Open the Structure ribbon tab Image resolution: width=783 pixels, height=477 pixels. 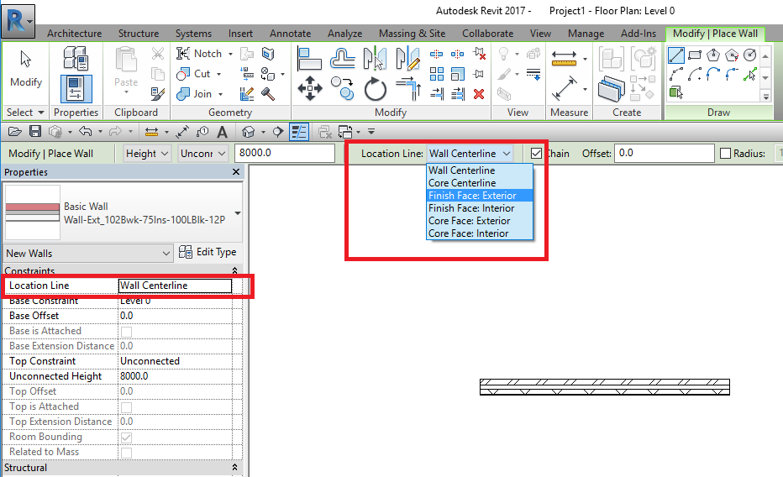pyautogui.click(x=139, y=34)
